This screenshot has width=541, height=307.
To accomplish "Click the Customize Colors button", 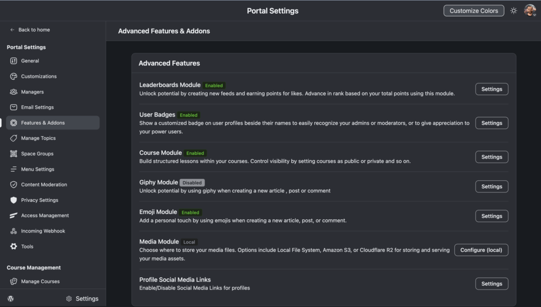I will click(473, 10).
